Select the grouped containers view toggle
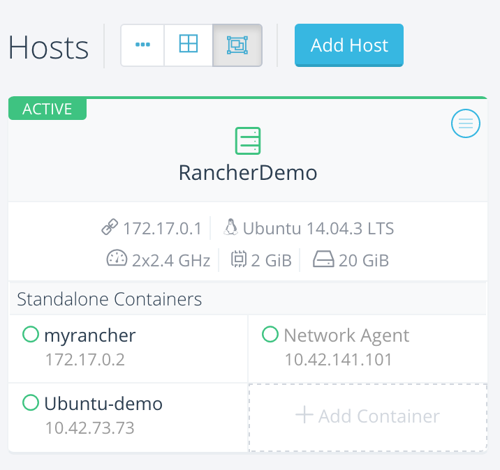Image resolution: width=500 pixels, height=470 pixels. (x=237, y=45)
